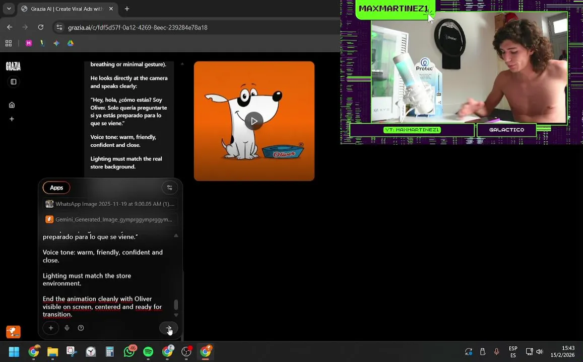This screenshot has width=583, height=362.
Task: Open OBS Studio from the taskbar
Action: coord(186,351)
